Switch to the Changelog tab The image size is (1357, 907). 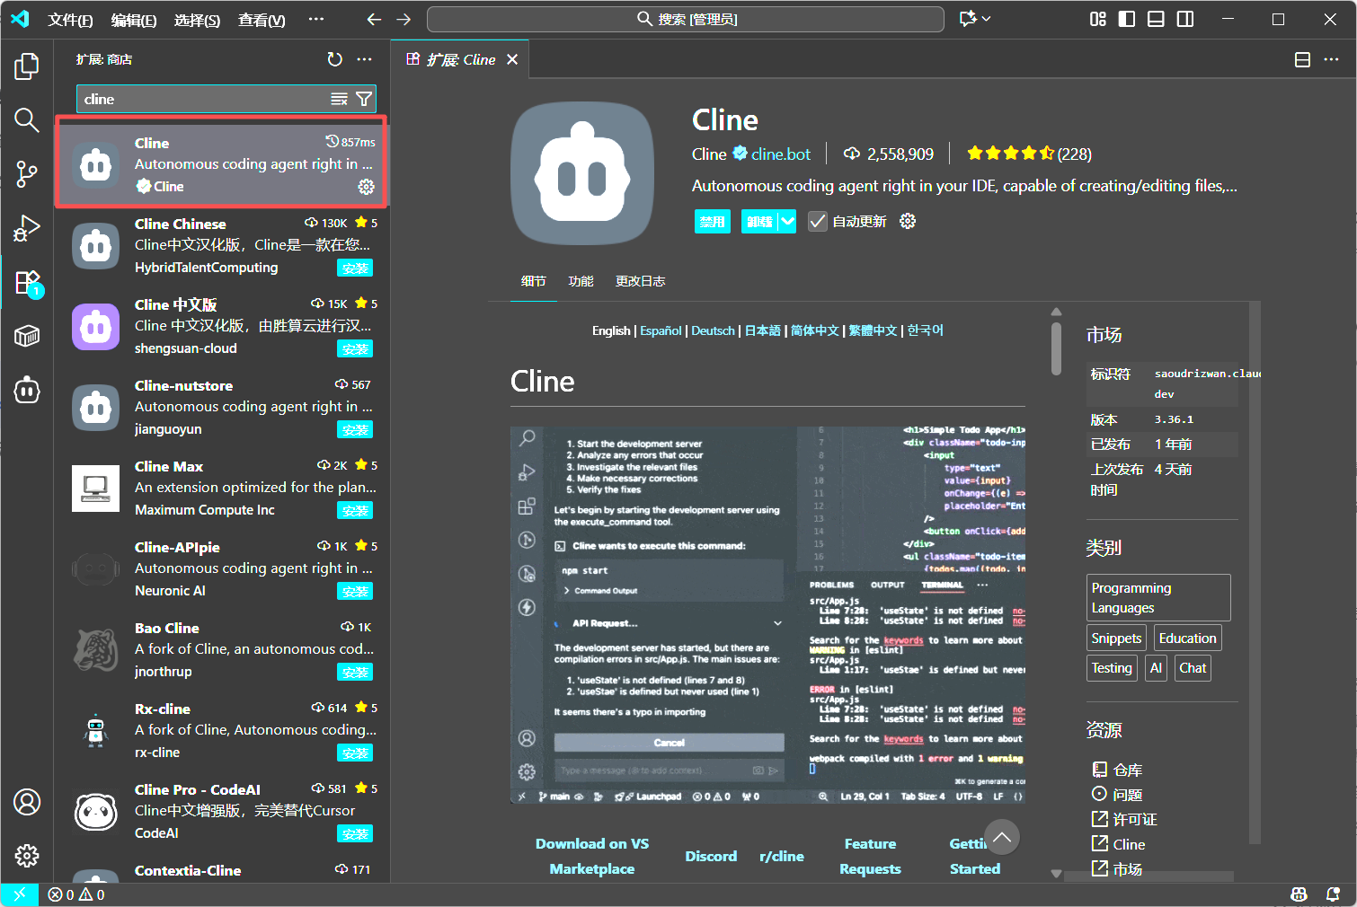[x=640, y=281]
